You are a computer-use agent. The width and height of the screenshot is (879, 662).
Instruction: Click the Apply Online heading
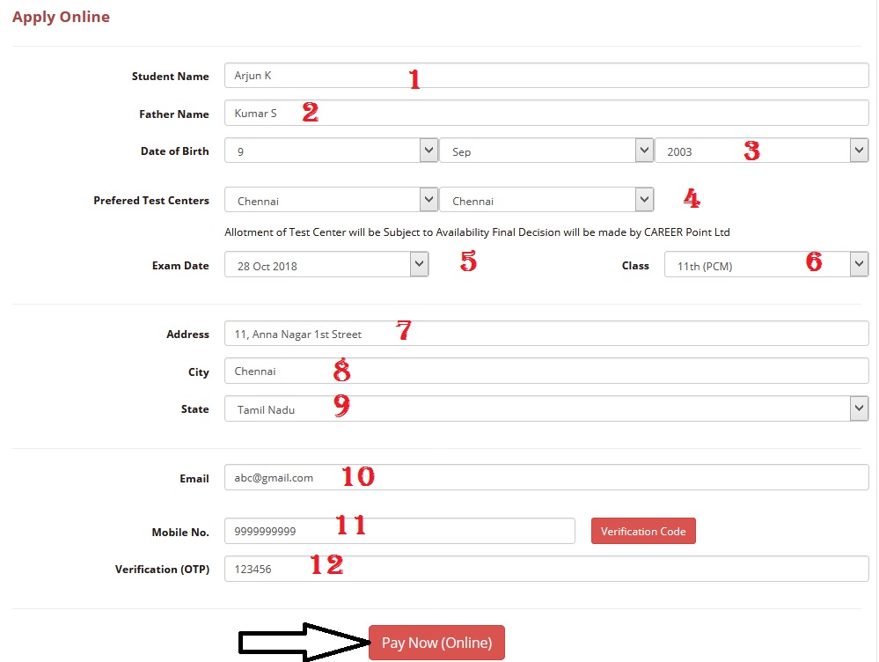61,18
